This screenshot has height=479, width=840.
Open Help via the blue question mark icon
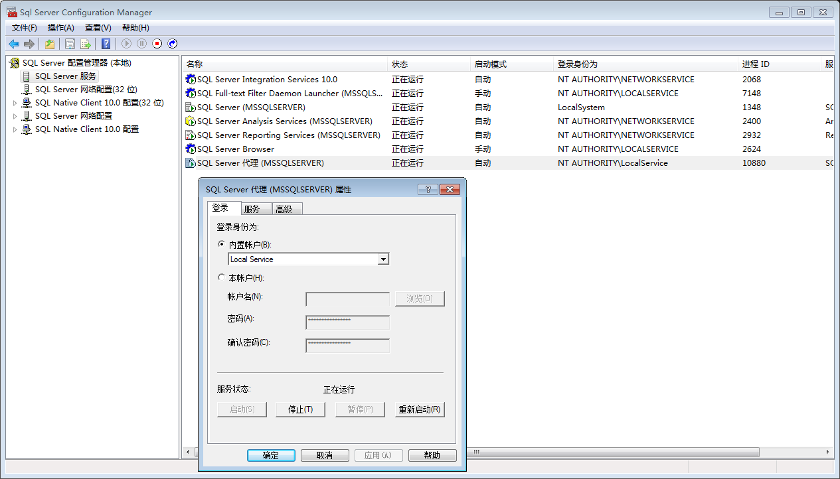(106, 44)
